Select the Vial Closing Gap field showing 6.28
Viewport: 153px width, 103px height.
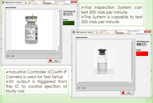click(x=141, y=44)
